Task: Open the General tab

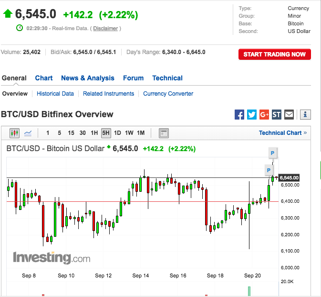Action: 14,78
